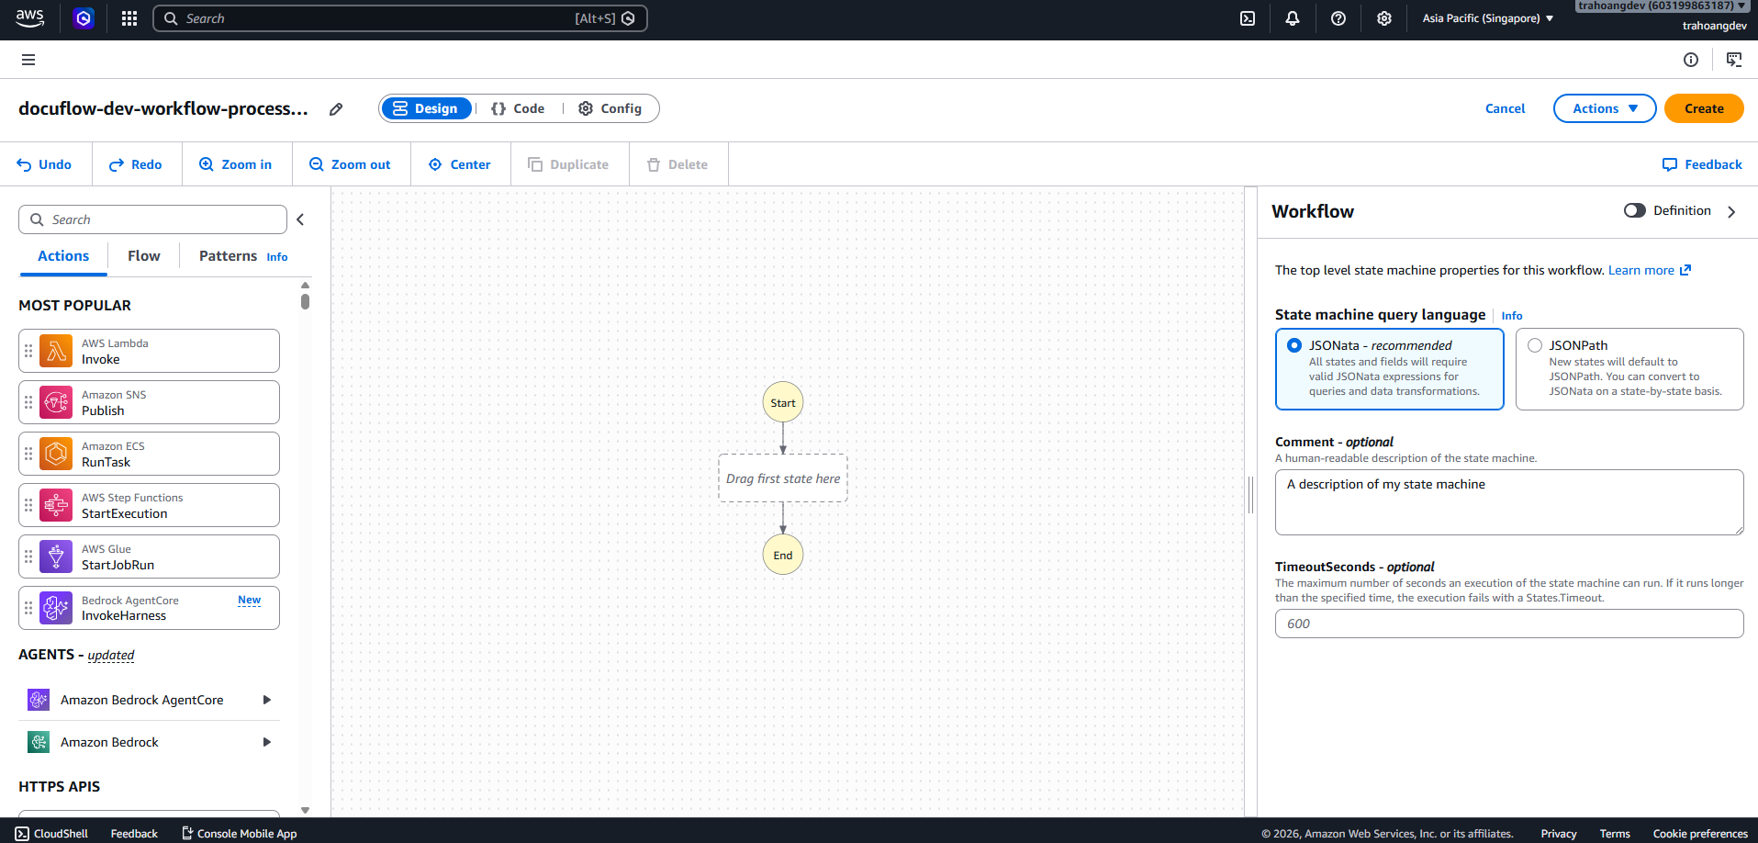Open the Flow tab
The image size is (1758, 843).
(144, 256)
